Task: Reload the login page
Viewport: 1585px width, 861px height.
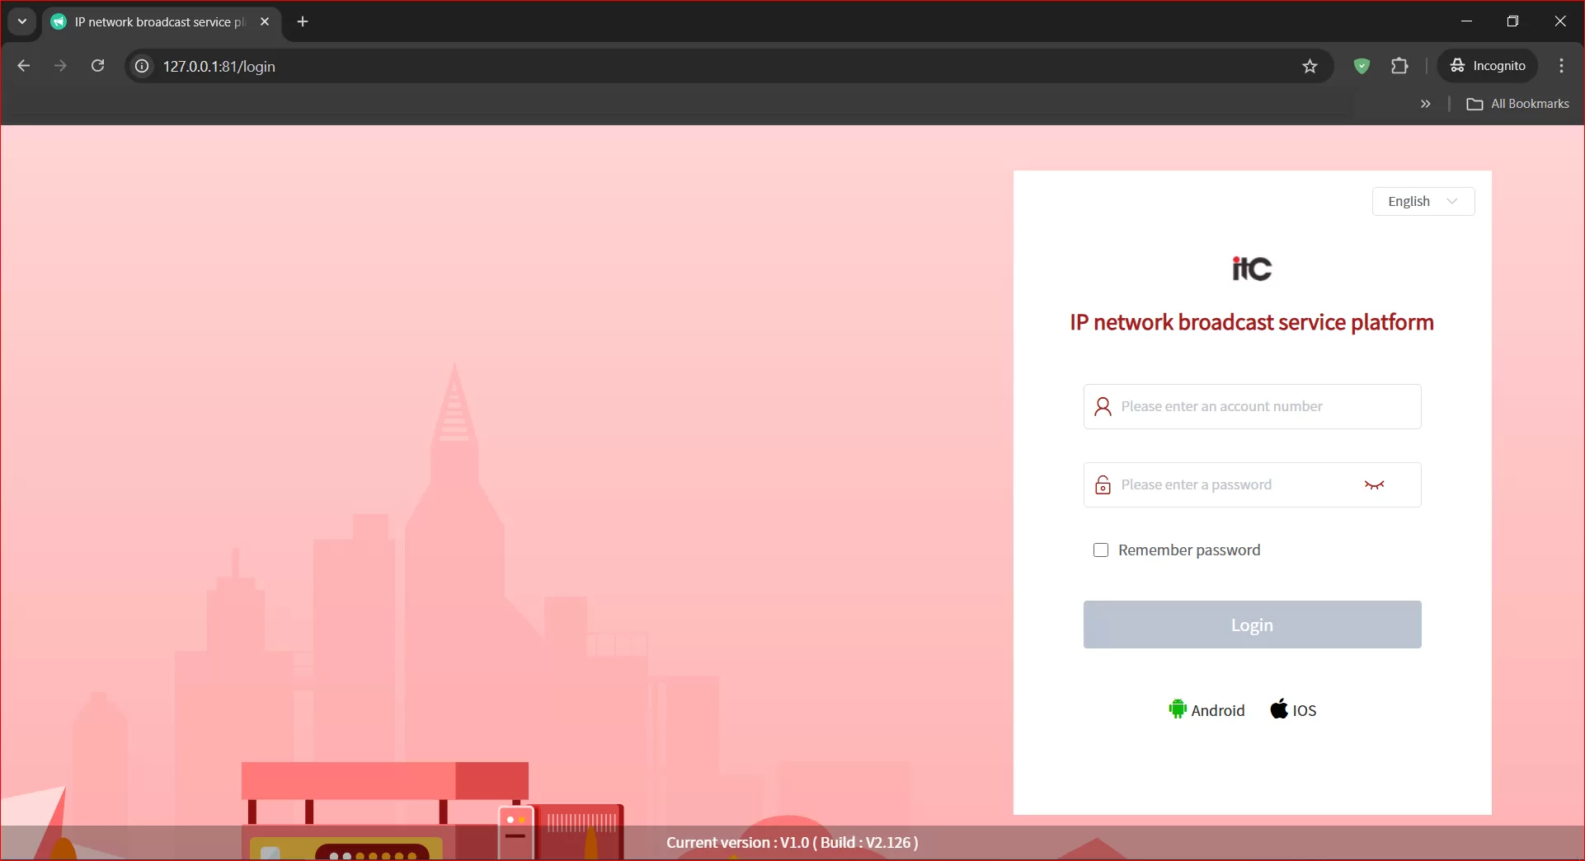Action: [x=97, y=66]
